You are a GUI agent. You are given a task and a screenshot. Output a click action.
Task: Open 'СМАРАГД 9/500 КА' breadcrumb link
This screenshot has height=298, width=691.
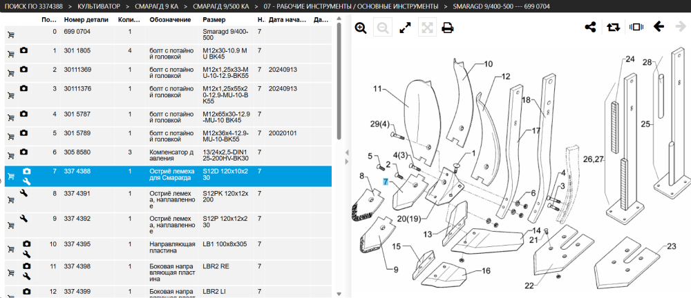point(221,6)
